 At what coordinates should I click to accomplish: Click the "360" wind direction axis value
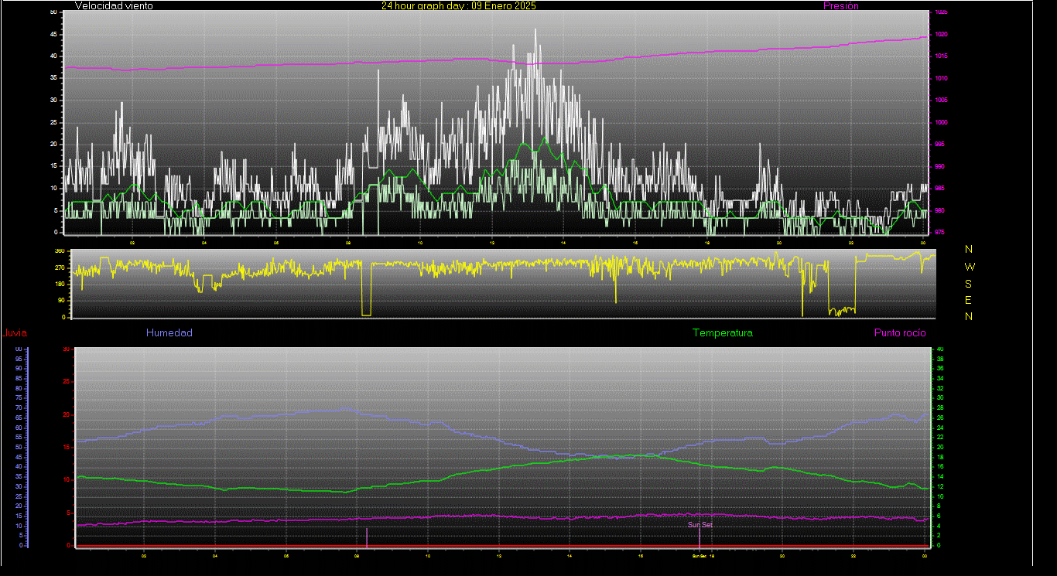[60, 251]
